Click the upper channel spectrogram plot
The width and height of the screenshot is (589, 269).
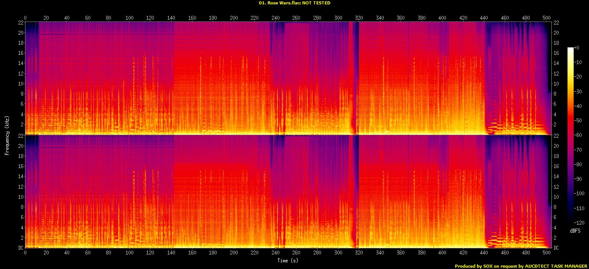(288, 78)
